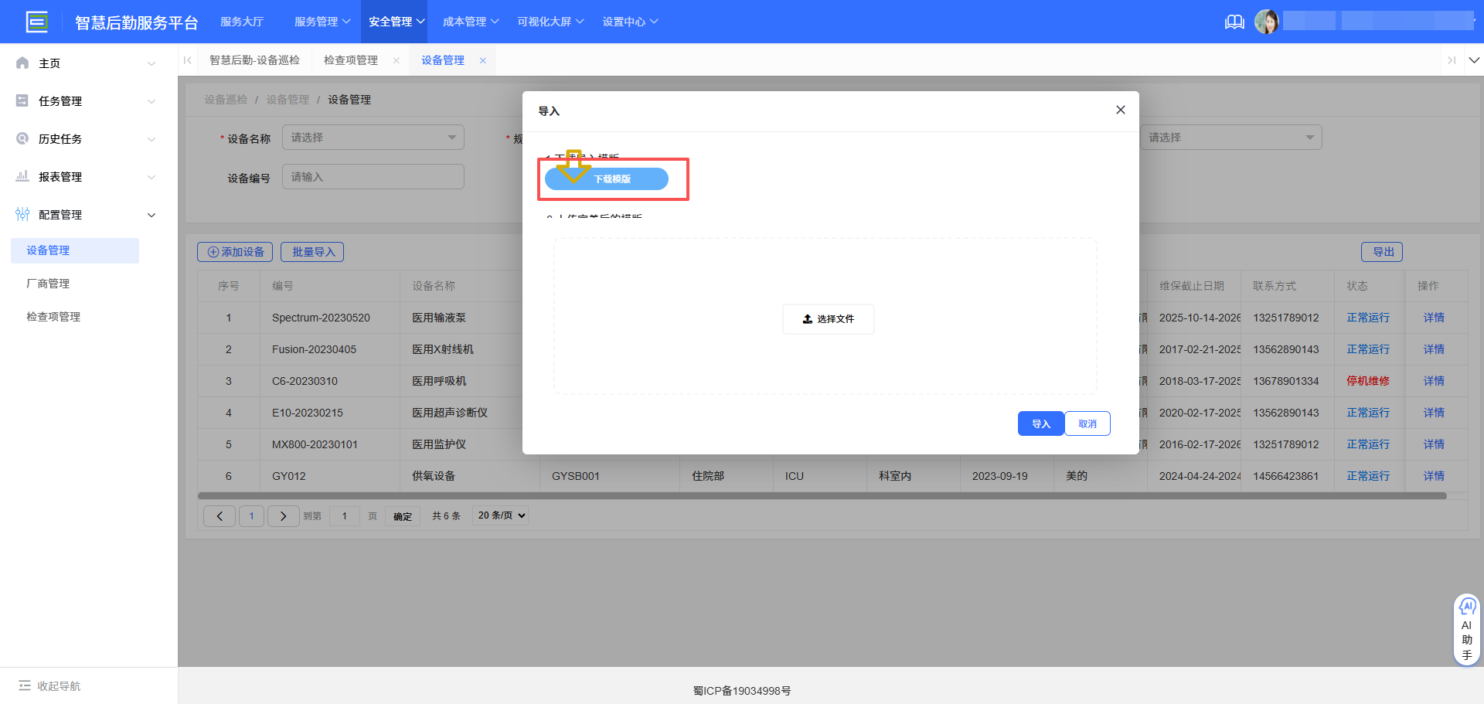The height and width of the screenshot is (704, 1484).
Task: Click the 配置管理 sliders icon
Action: point(22,214)
